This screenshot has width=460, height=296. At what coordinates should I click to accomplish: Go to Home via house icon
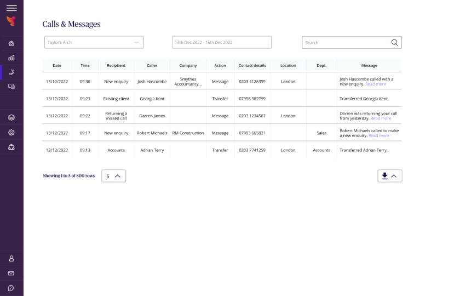pos(11,43)
